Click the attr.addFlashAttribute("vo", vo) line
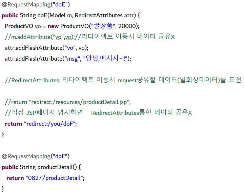 (x=46, y=48)
